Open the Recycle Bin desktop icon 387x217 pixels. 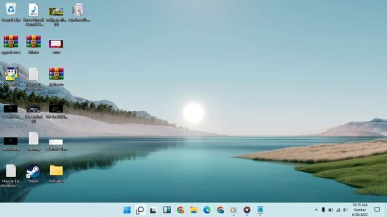coord(11,10)
